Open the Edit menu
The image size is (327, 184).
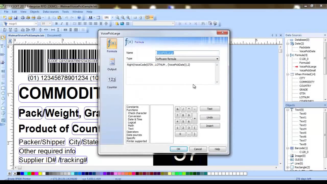(14, 12)
